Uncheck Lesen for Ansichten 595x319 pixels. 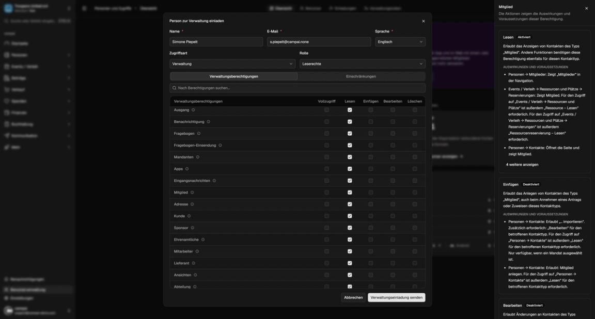[350, 275]
